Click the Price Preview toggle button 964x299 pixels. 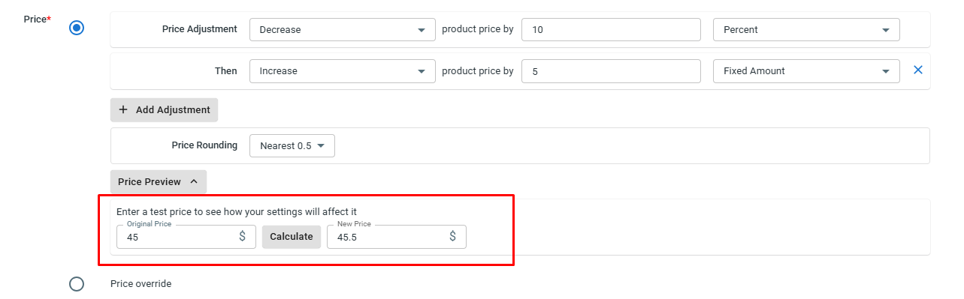click(x=159, y=181)
